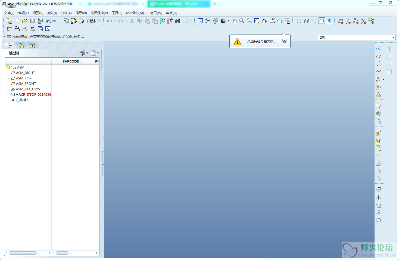The height and width of the screenshot is (260, 399).
Task: Switch to shaded display mode
Action: tap(322, 21)
